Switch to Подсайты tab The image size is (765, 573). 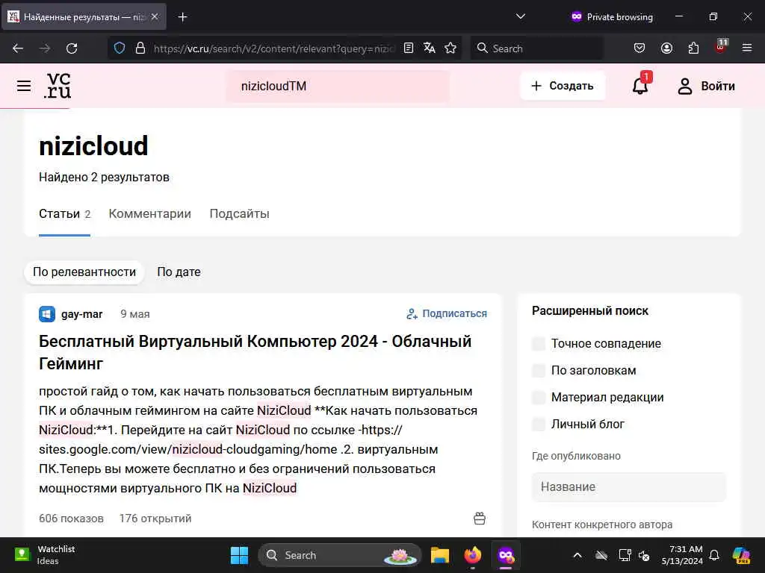[240, 214]
